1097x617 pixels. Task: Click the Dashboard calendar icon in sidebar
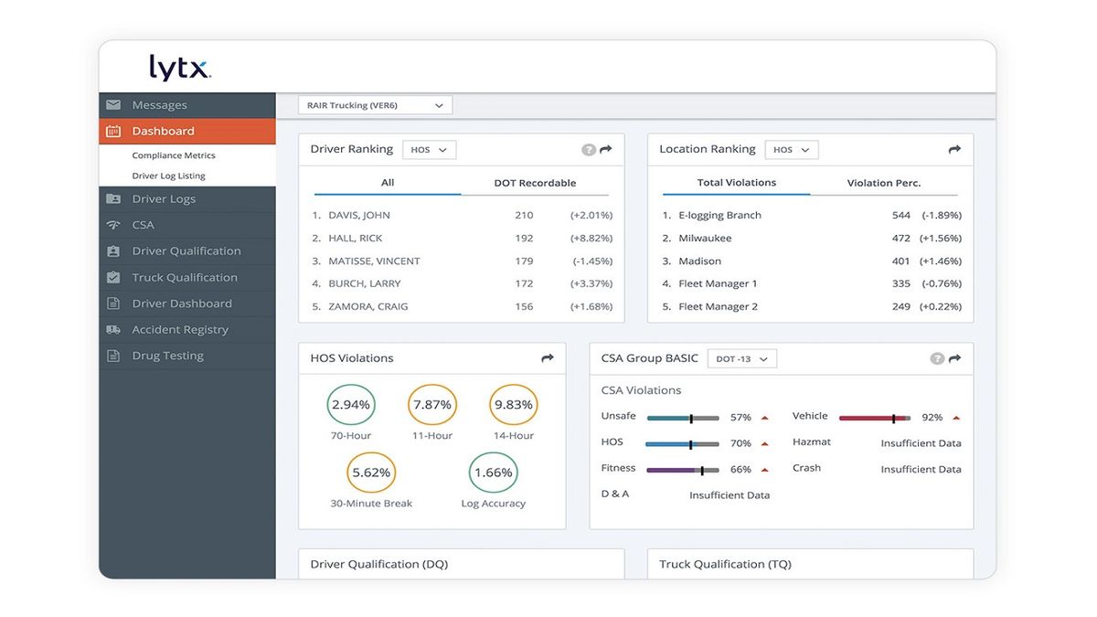(x=113, y=130)
